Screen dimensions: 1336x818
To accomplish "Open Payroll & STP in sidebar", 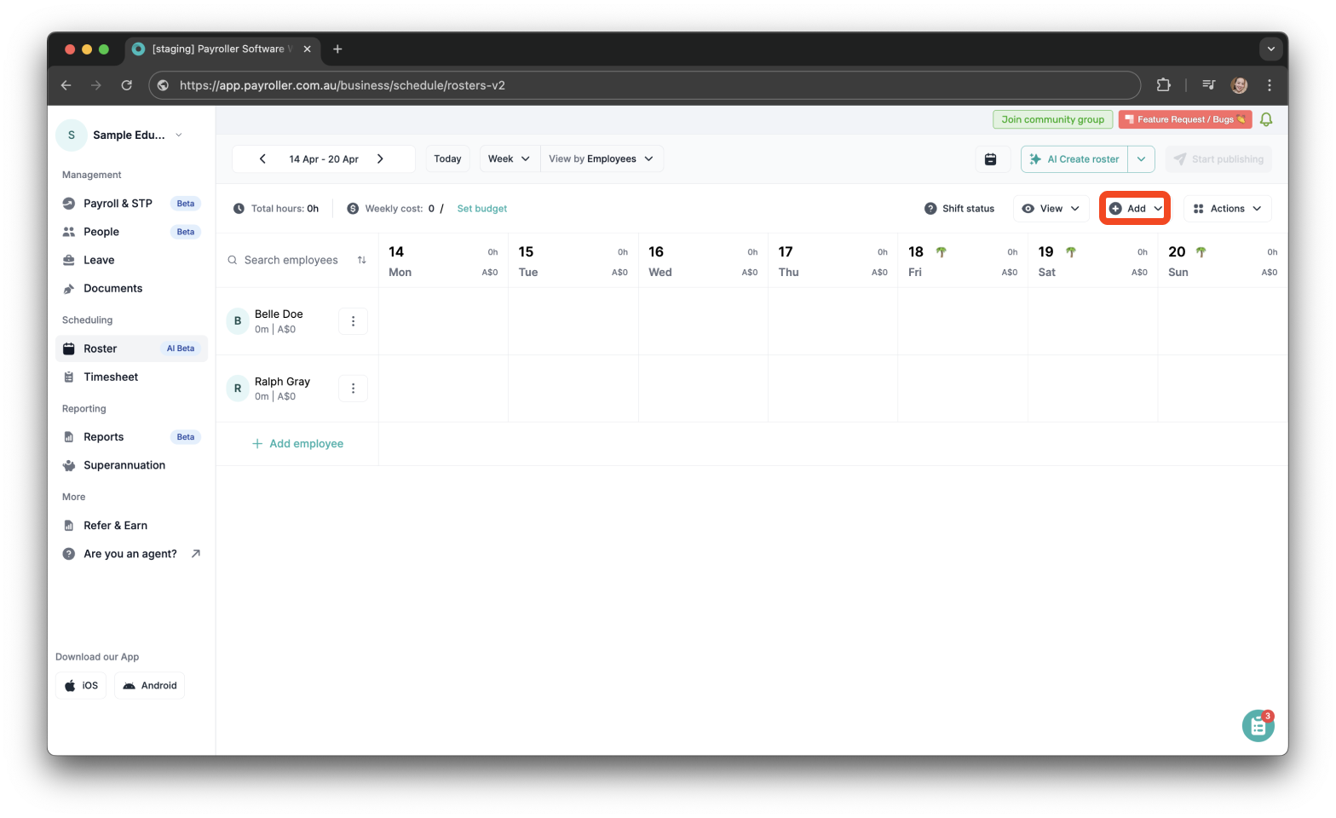I will pyautogui.click(x=131, y=204).
